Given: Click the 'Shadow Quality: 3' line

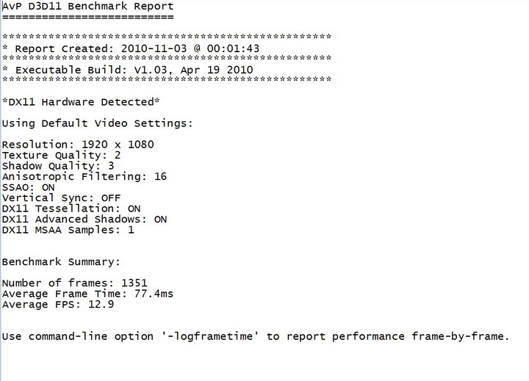Looking at the screenshot, I should click(58, 166).
